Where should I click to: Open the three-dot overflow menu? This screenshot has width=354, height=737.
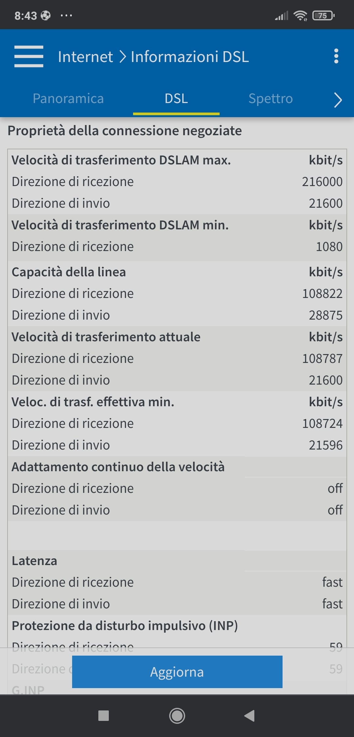tap(336, 56)
